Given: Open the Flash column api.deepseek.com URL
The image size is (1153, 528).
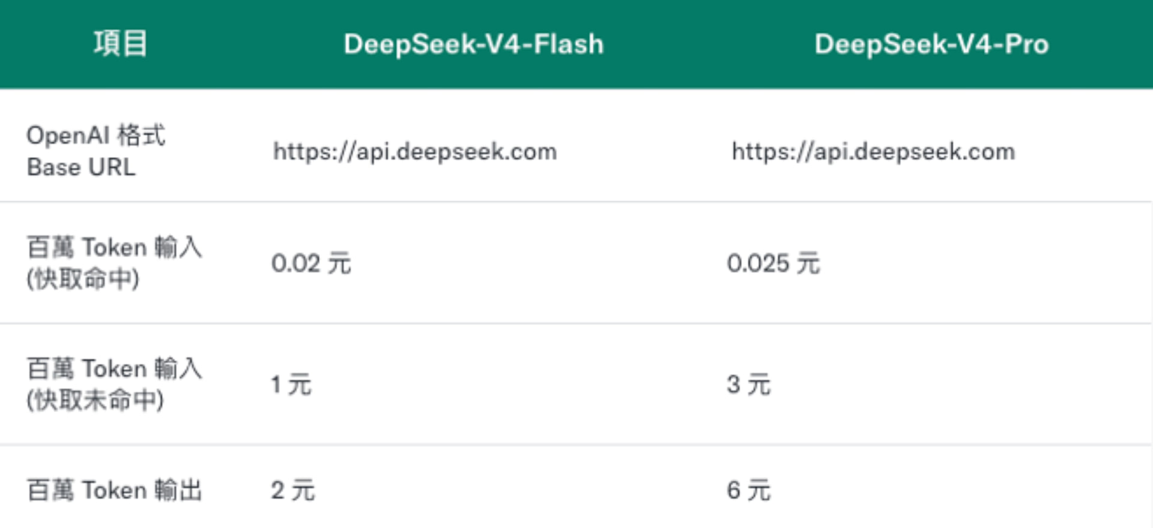Looking at the screenshot, I should pyautogui.click(x=415, y=152).
